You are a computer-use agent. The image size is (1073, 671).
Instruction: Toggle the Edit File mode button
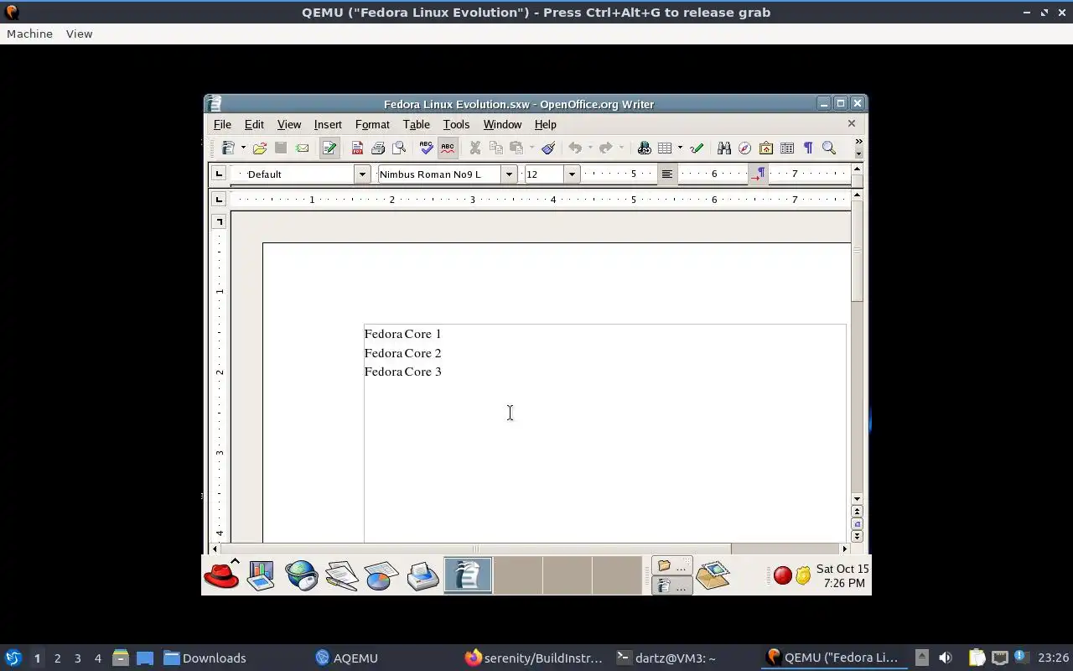329,148
